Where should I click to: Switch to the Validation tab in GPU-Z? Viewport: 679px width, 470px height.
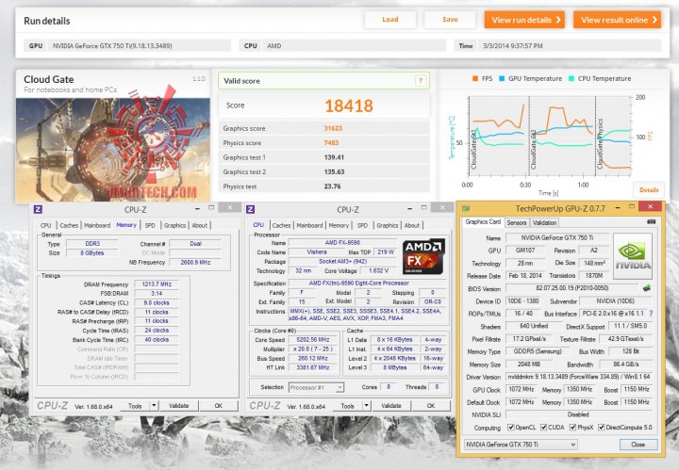tap(544, 222)
